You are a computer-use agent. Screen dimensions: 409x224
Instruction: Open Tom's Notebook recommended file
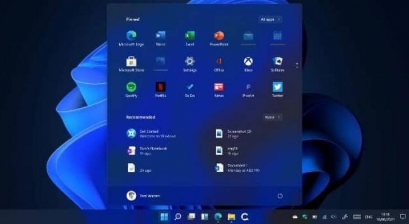(x=147, y=151)
